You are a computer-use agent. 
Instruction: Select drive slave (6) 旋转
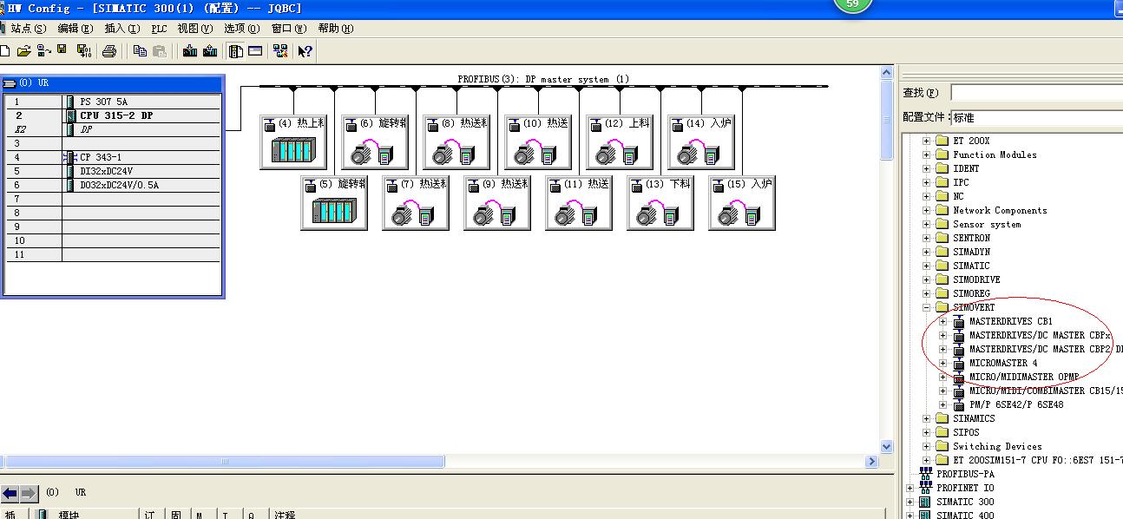(x=375, y=142)
